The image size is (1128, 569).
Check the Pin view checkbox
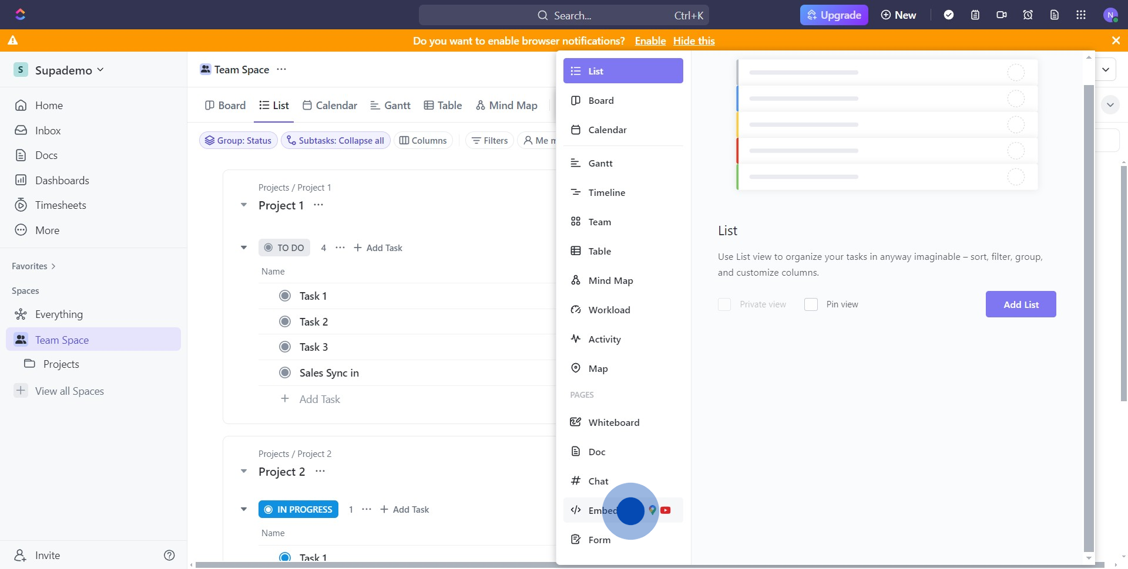tap(811, 304)
